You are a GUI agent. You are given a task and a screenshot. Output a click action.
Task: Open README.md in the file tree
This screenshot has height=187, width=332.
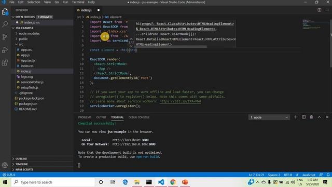click(x=27, y=109)
